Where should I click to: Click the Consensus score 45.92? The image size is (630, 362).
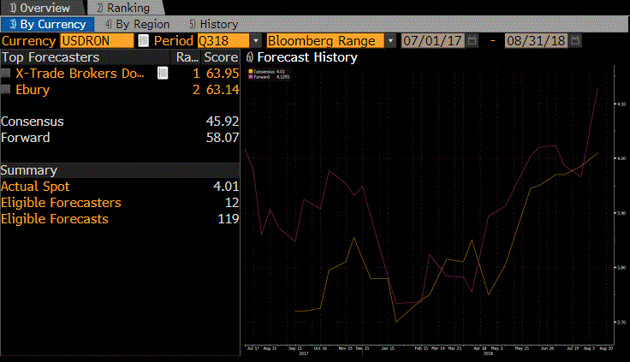coord(223,122)
